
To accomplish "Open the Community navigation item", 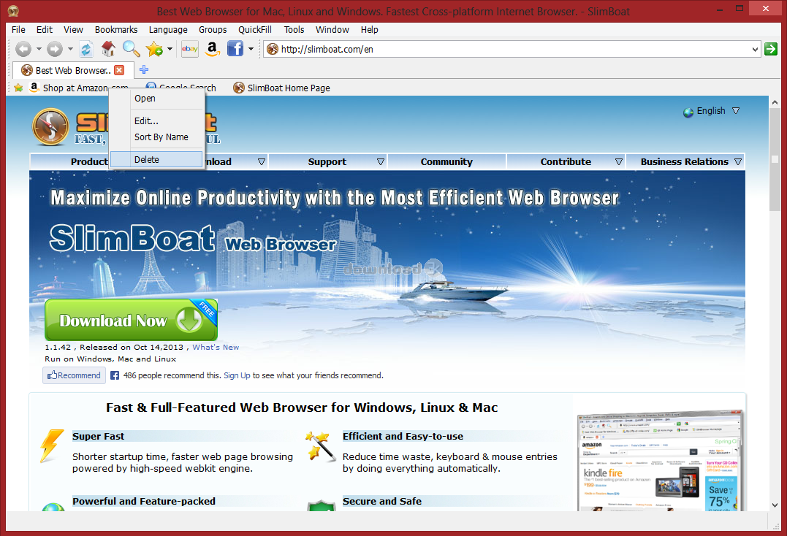I will pos(446,162).
